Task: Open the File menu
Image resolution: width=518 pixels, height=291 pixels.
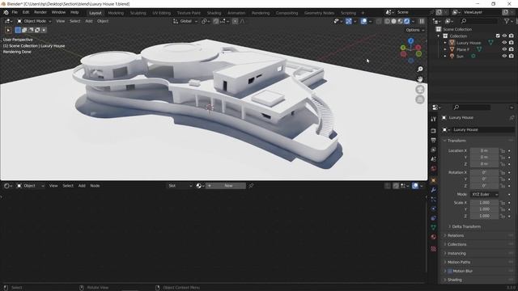Action: coord(15,12)
